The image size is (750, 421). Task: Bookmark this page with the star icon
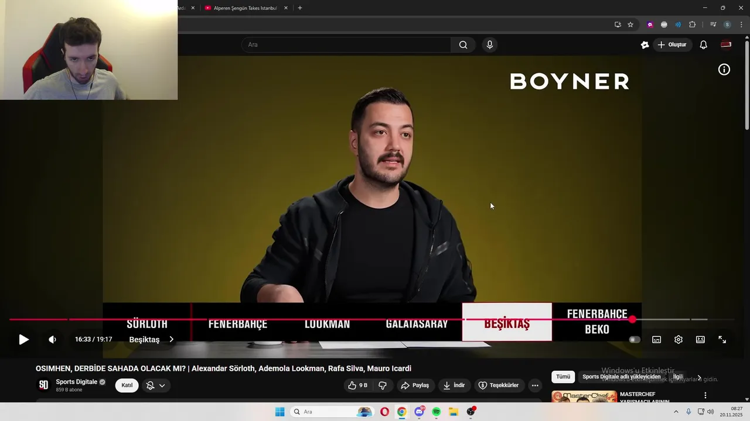coord(630,25)
